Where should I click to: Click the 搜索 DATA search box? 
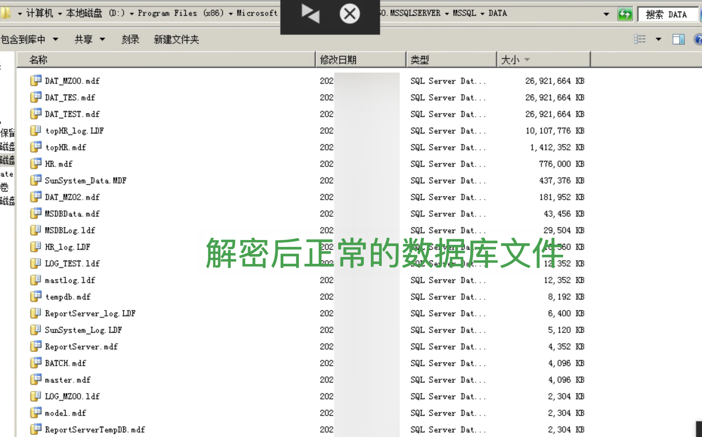668,14
